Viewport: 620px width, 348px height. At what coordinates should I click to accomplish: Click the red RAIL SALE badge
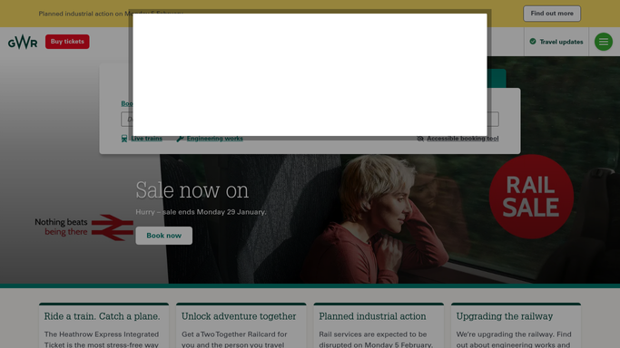click(x=531, y=197)
